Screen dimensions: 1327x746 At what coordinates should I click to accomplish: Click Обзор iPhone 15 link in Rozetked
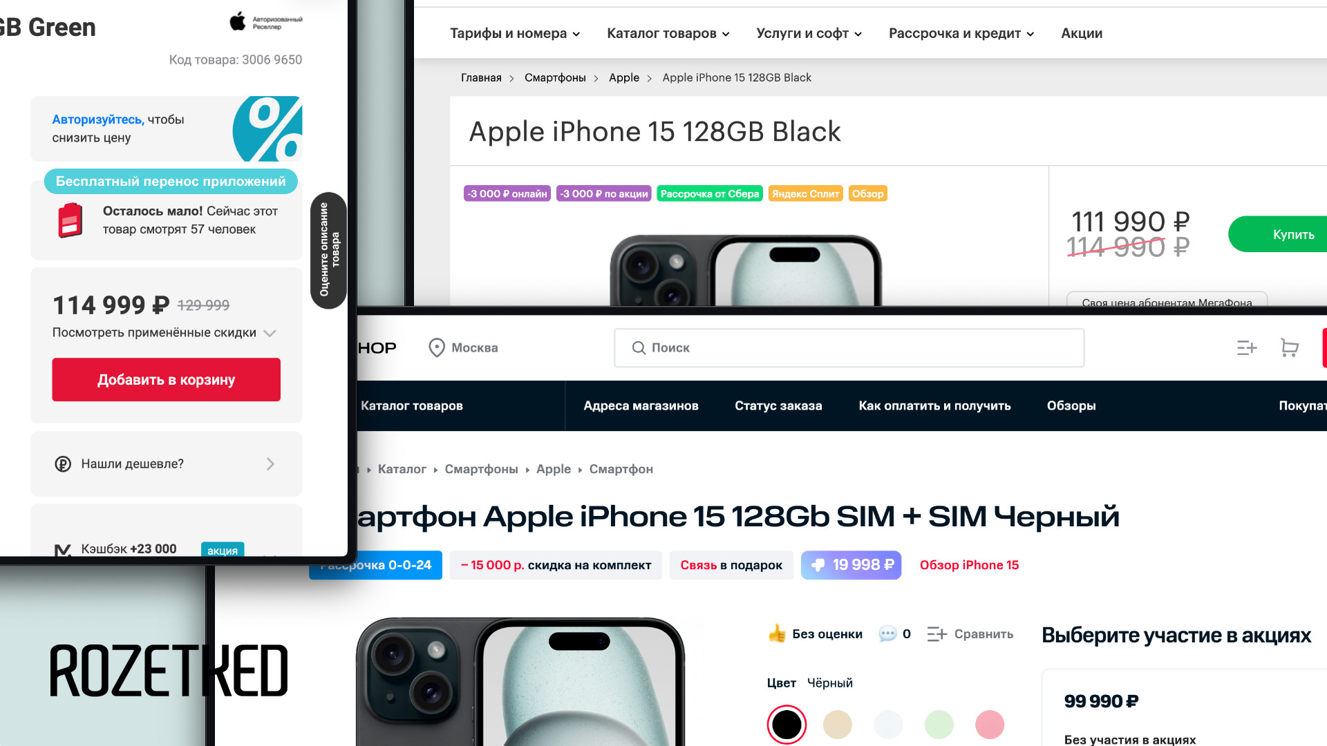(969, 565)
